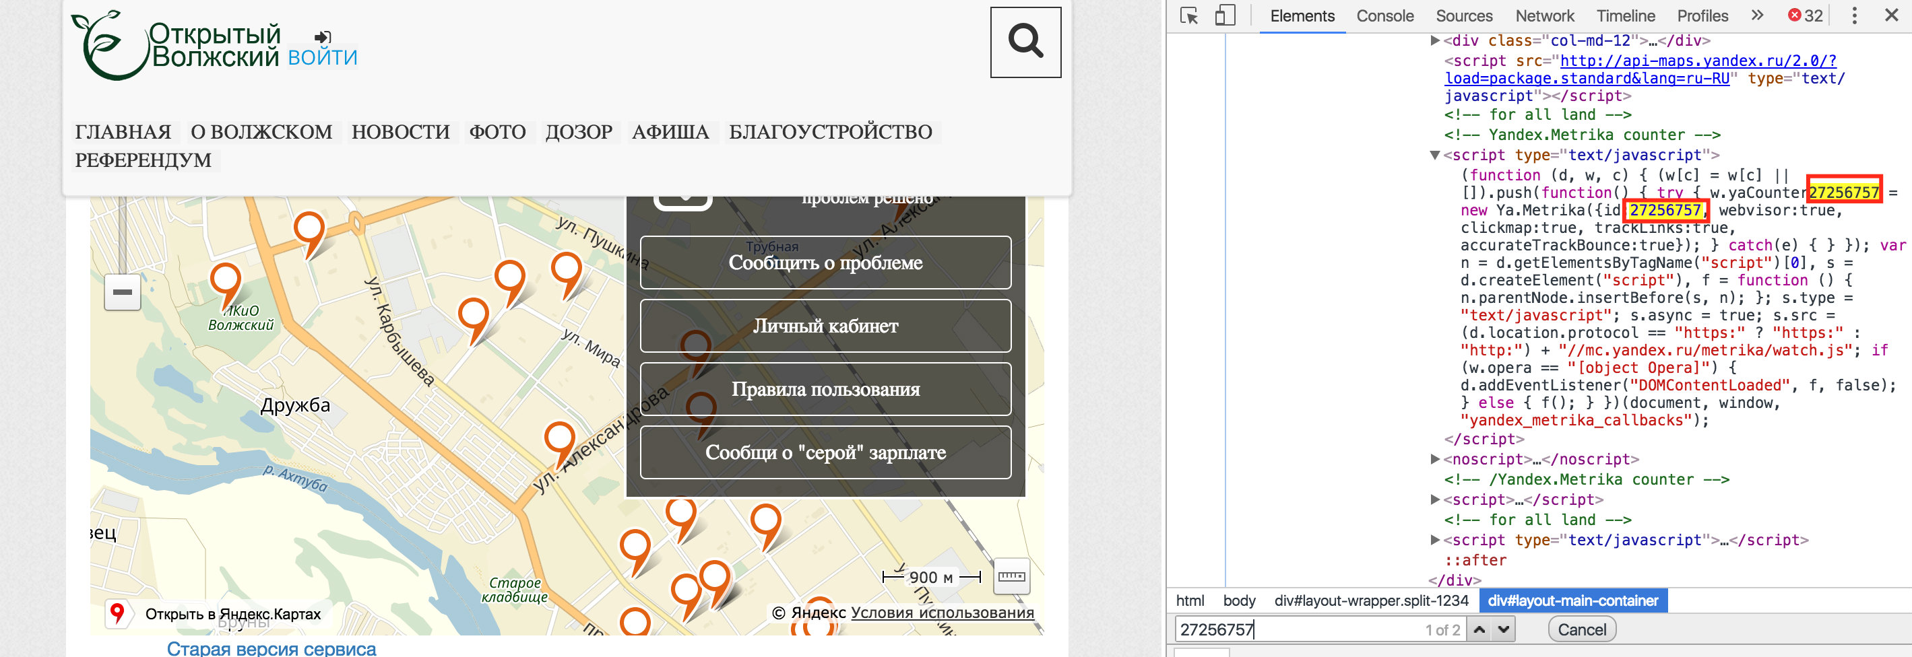The height and width of the screenshot is (657, 1912).
Task: Zoom out the map with minus button
Action: tap(123, 292)
